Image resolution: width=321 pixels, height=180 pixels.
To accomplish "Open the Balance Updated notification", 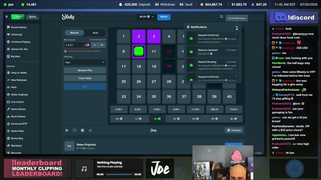I will (x=213, y=52).
